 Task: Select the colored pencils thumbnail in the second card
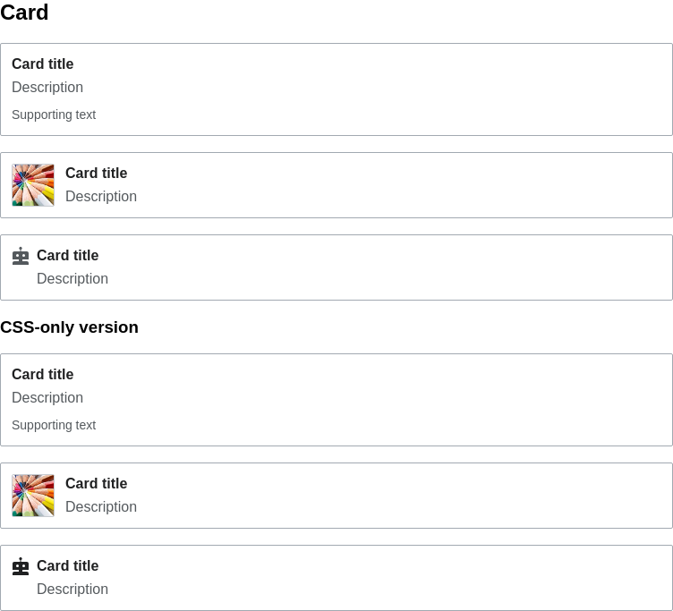(x=33, y=185)
